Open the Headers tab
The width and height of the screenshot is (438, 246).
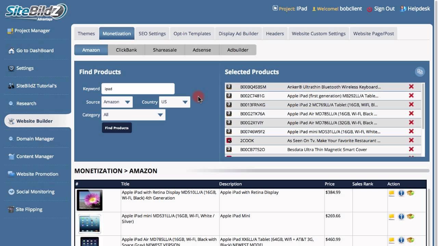(275, 33)
